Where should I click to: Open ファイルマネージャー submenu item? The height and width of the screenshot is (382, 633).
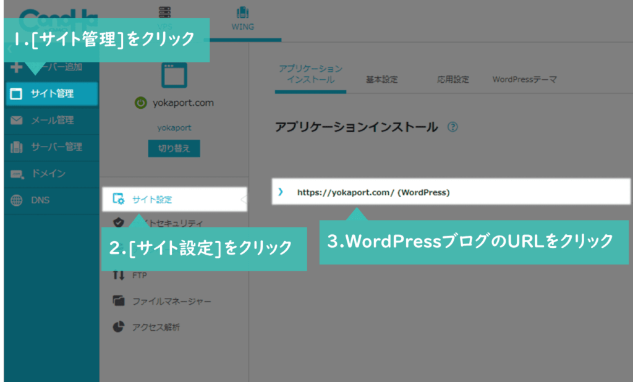click(x=172, y=302)
